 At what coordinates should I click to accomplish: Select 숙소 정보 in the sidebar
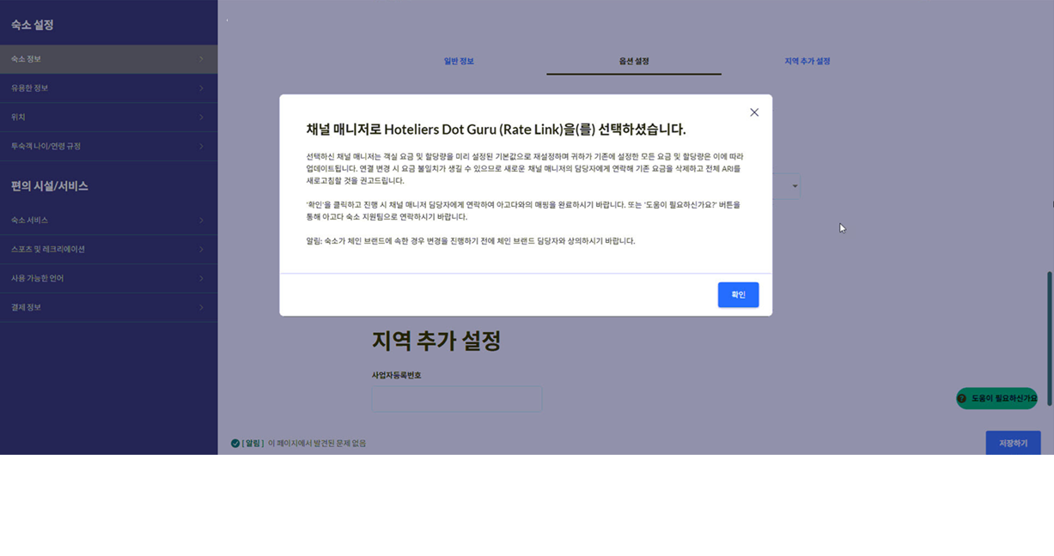pos(108,59)
